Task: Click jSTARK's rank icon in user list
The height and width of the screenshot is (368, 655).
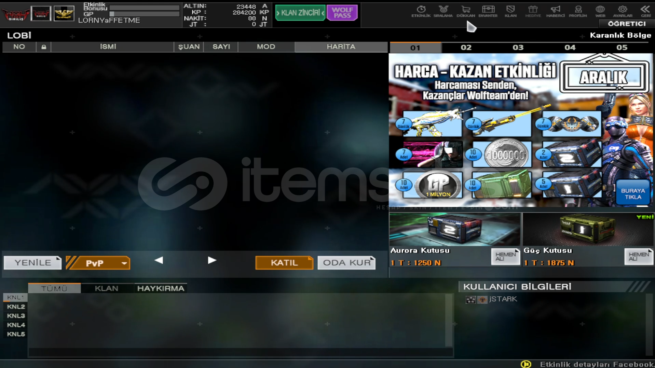Action: click(x=471, y=299)
